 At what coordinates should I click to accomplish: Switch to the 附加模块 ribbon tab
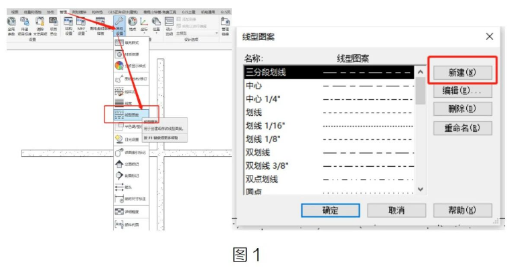click(79, 12)
